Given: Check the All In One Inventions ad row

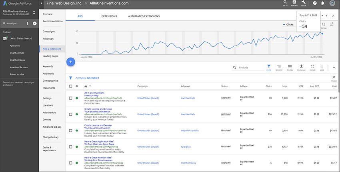Looking at the screenshot, I should point(70,98).
